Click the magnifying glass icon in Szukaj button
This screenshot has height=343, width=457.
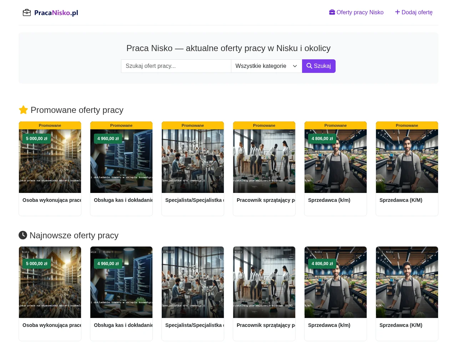(x=309, y=66)
